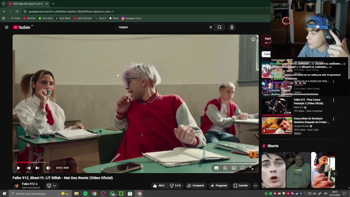
Task: Show the next Shorts with the arrow
Action: click(x=334, y=174)
